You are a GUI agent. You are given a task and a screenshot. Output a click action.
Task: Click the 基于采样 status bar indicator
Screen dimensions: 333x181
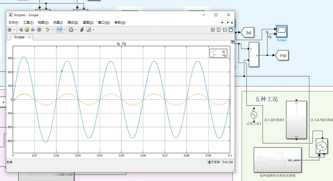(x=214, y=162)
